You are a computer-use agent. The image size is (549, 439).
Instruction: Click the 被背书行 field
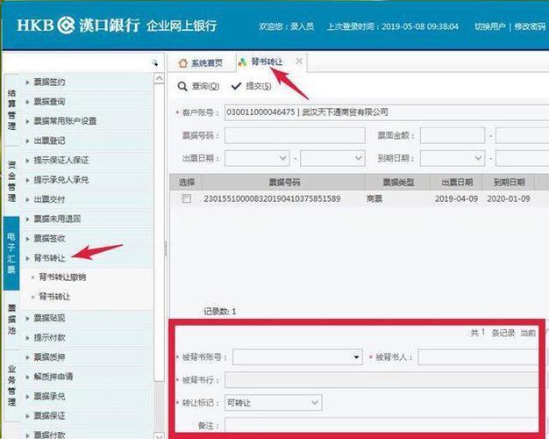pos(381,380)
